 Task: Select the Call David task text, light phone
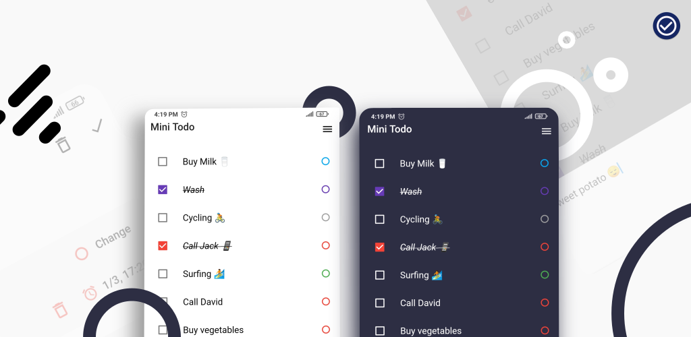202,302
